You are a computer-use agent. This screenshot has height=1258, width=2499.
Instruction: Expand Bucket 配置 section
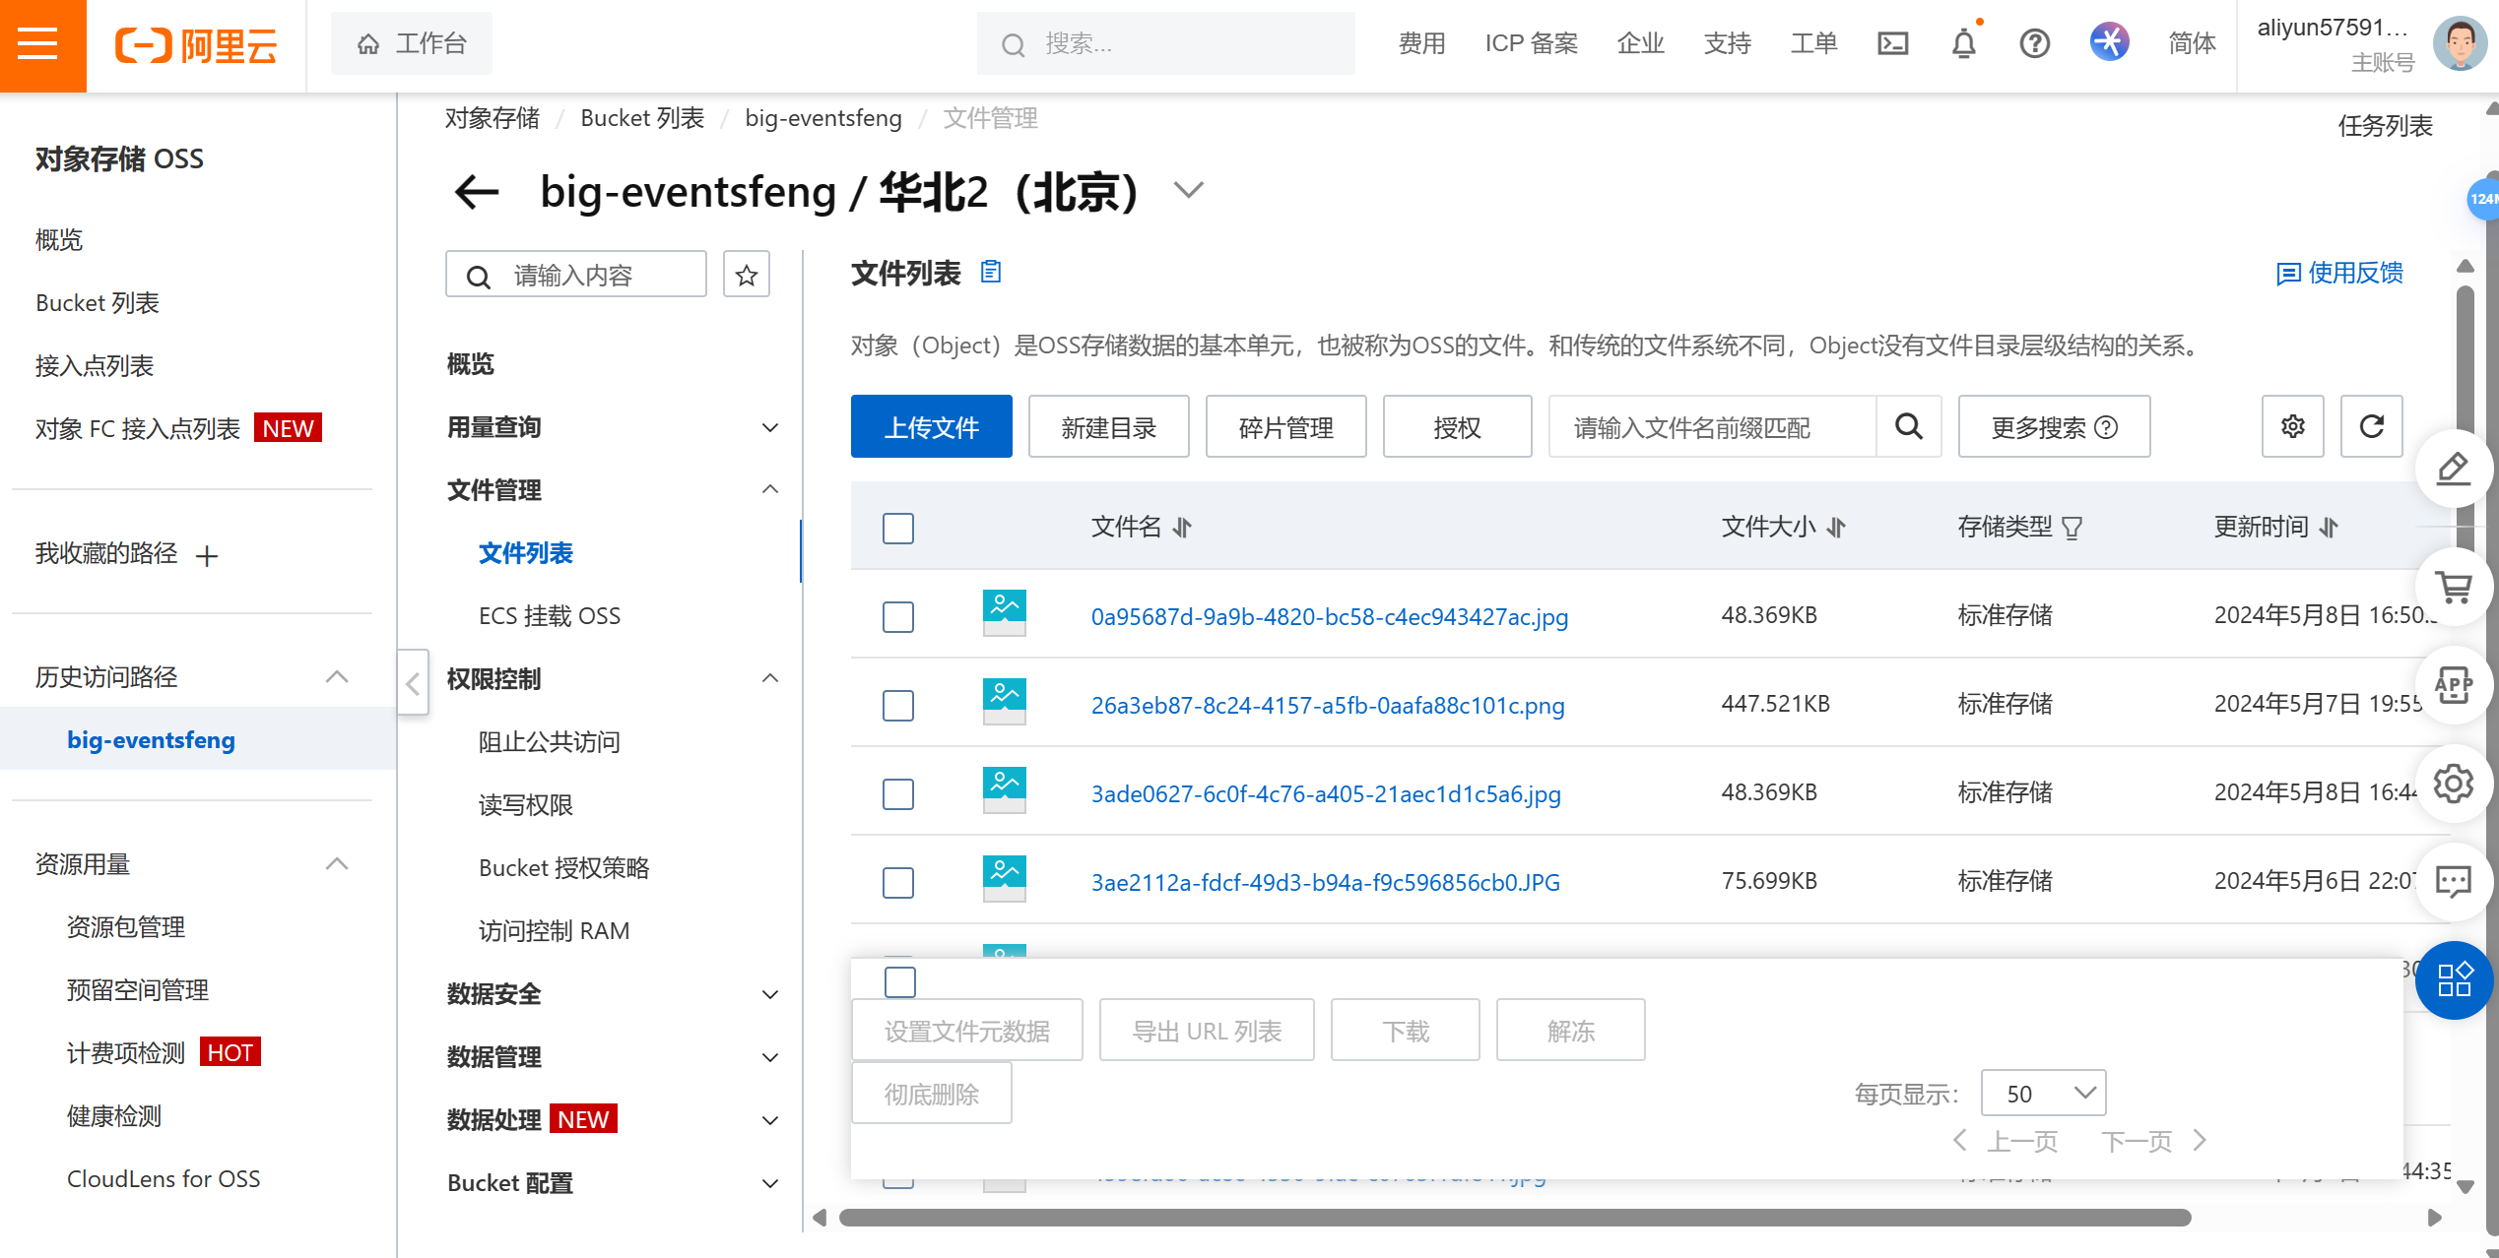(x=770, y=1183)
